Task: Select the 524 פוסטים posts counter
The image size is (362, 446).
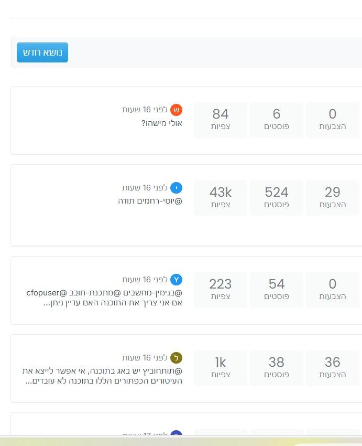Action: coord(277,198)
